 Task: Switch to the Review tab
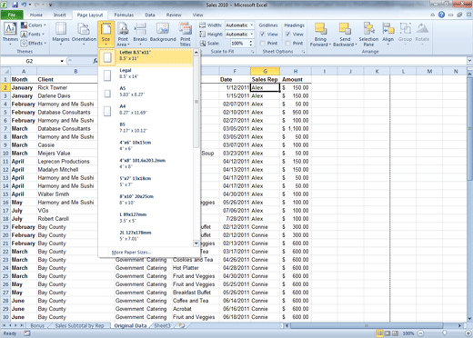tap(174, 15)
